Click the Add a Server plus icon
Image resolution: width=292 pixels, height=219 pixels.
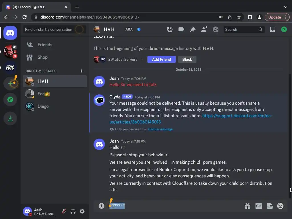point(10,84)
